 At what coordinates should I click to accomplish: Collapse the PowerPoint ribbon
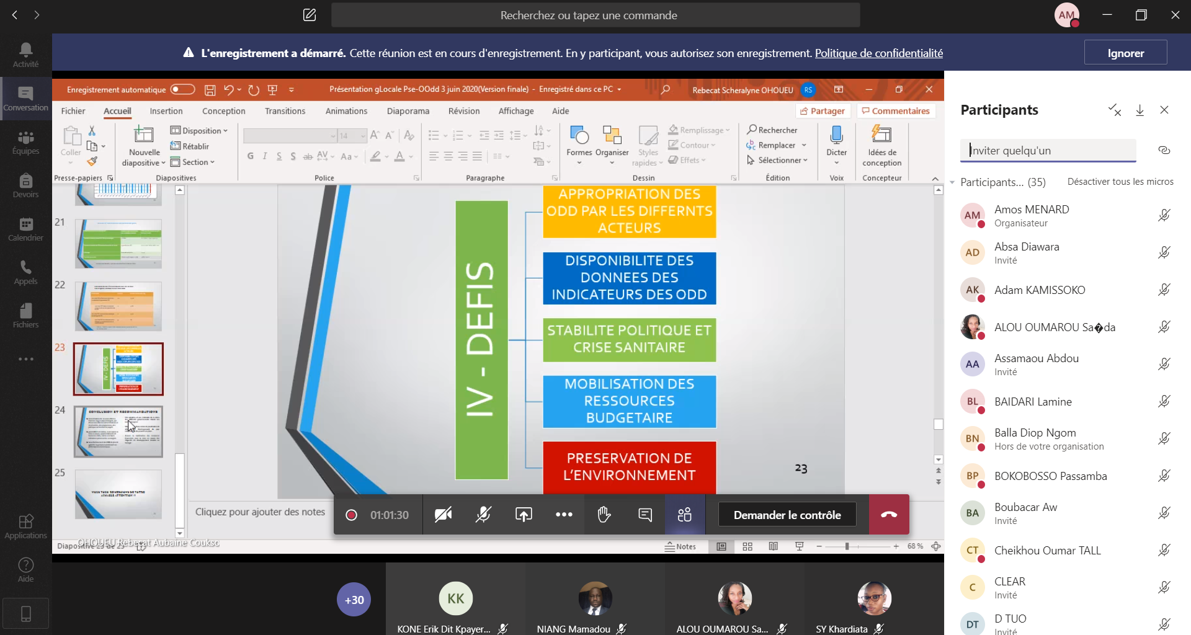pyautogui.click(x=935, y=179)
